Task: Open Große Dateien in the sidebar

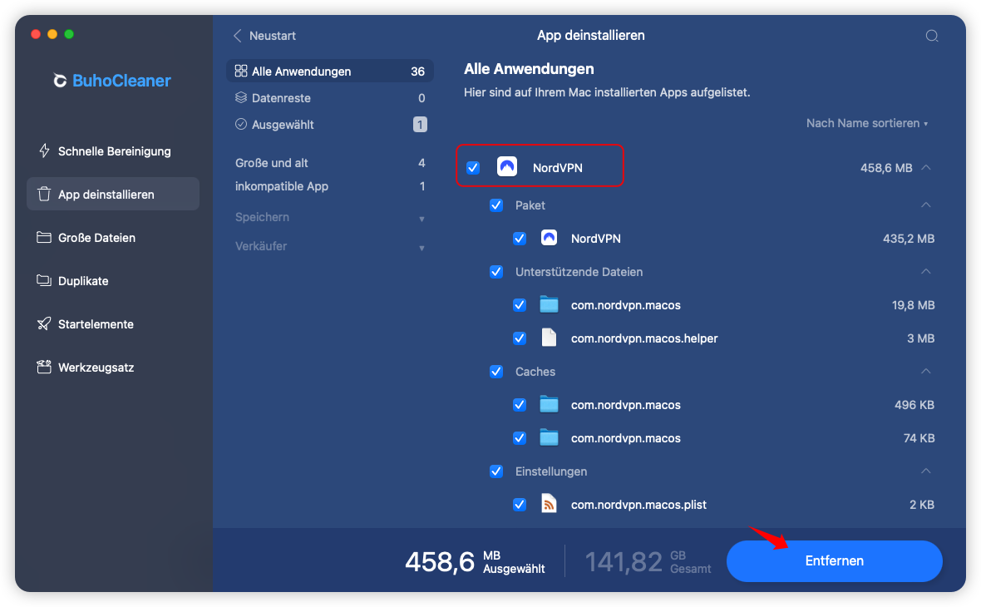Action: [112, 237]
